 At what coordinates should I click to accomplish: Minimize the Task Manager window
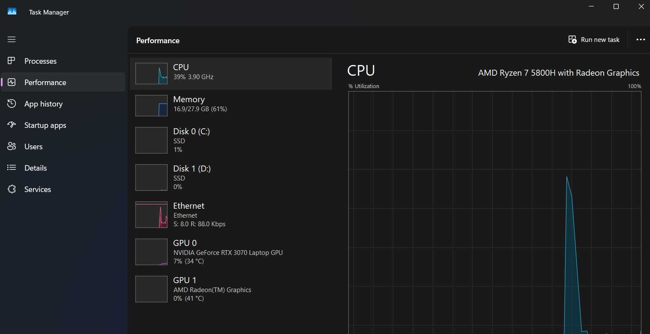[x=591, y=6]
